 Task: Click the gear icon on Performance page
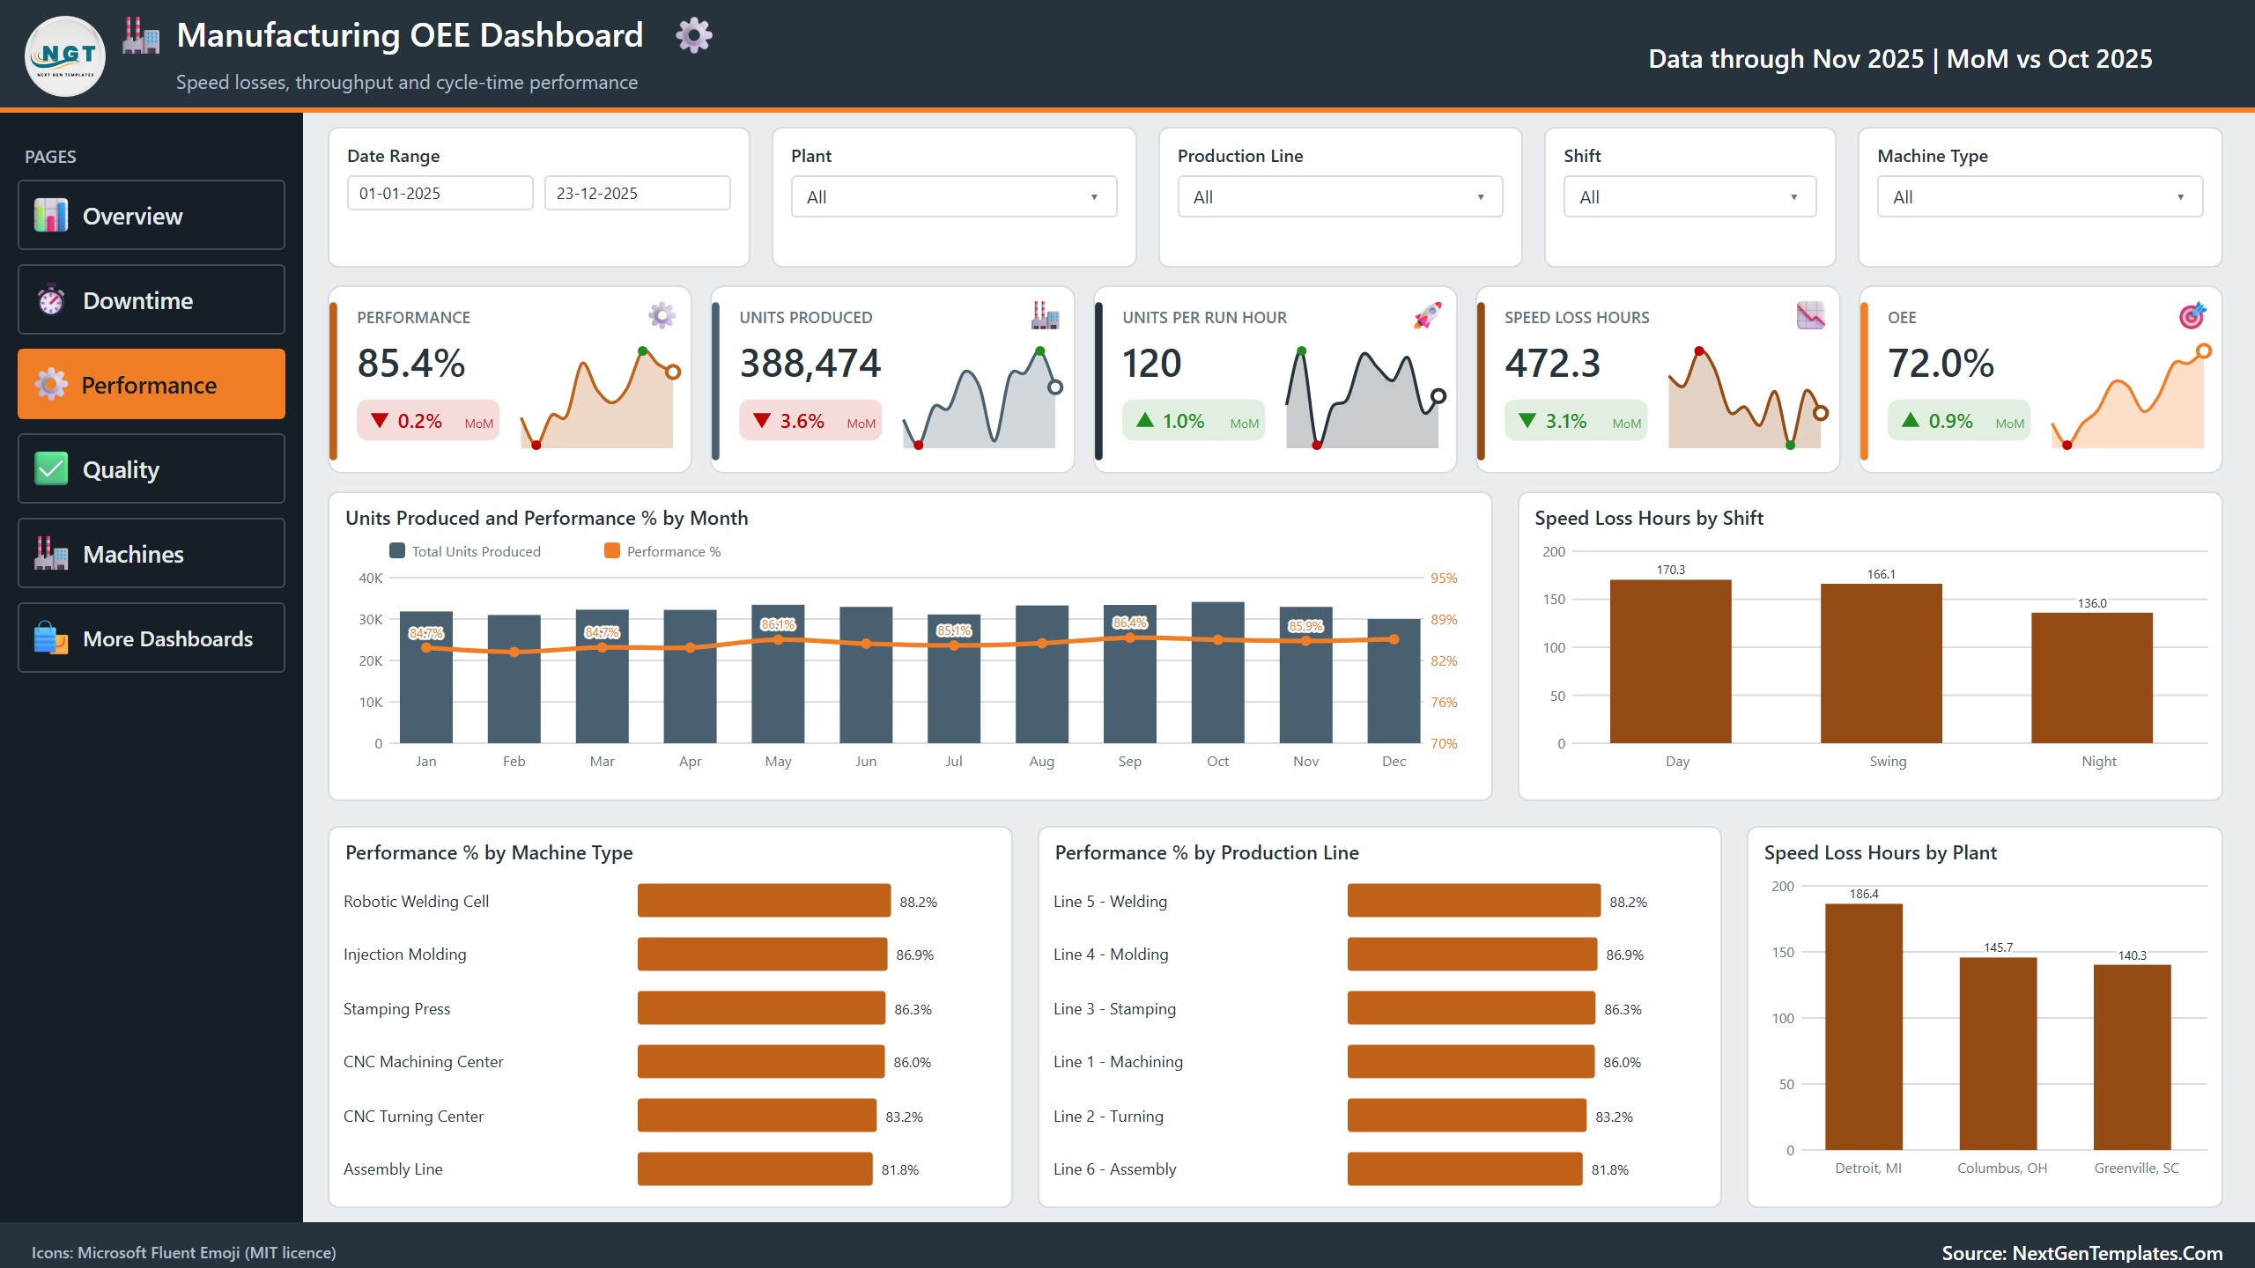[x=51, y=384]
